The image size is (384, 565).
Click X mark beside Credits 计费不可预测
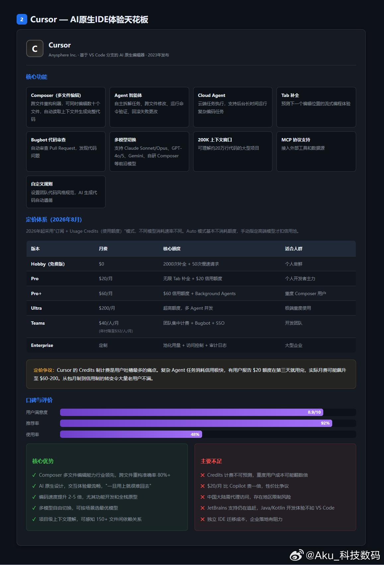202,475
